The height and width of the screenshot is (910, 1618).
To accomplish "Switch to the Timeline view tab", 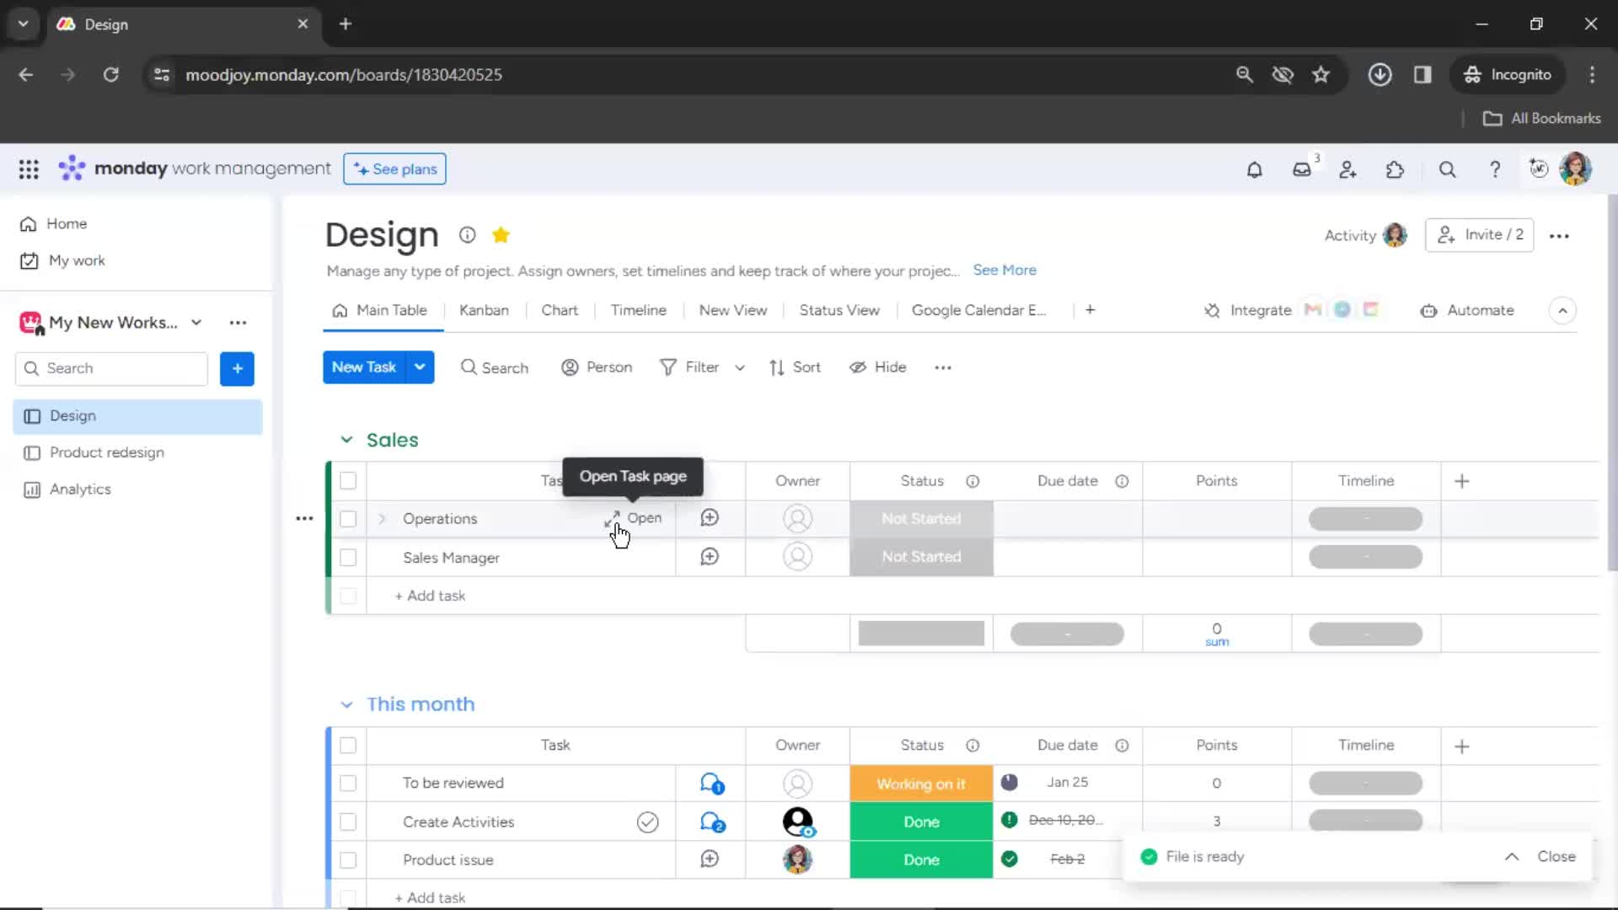I will (639, 310).
